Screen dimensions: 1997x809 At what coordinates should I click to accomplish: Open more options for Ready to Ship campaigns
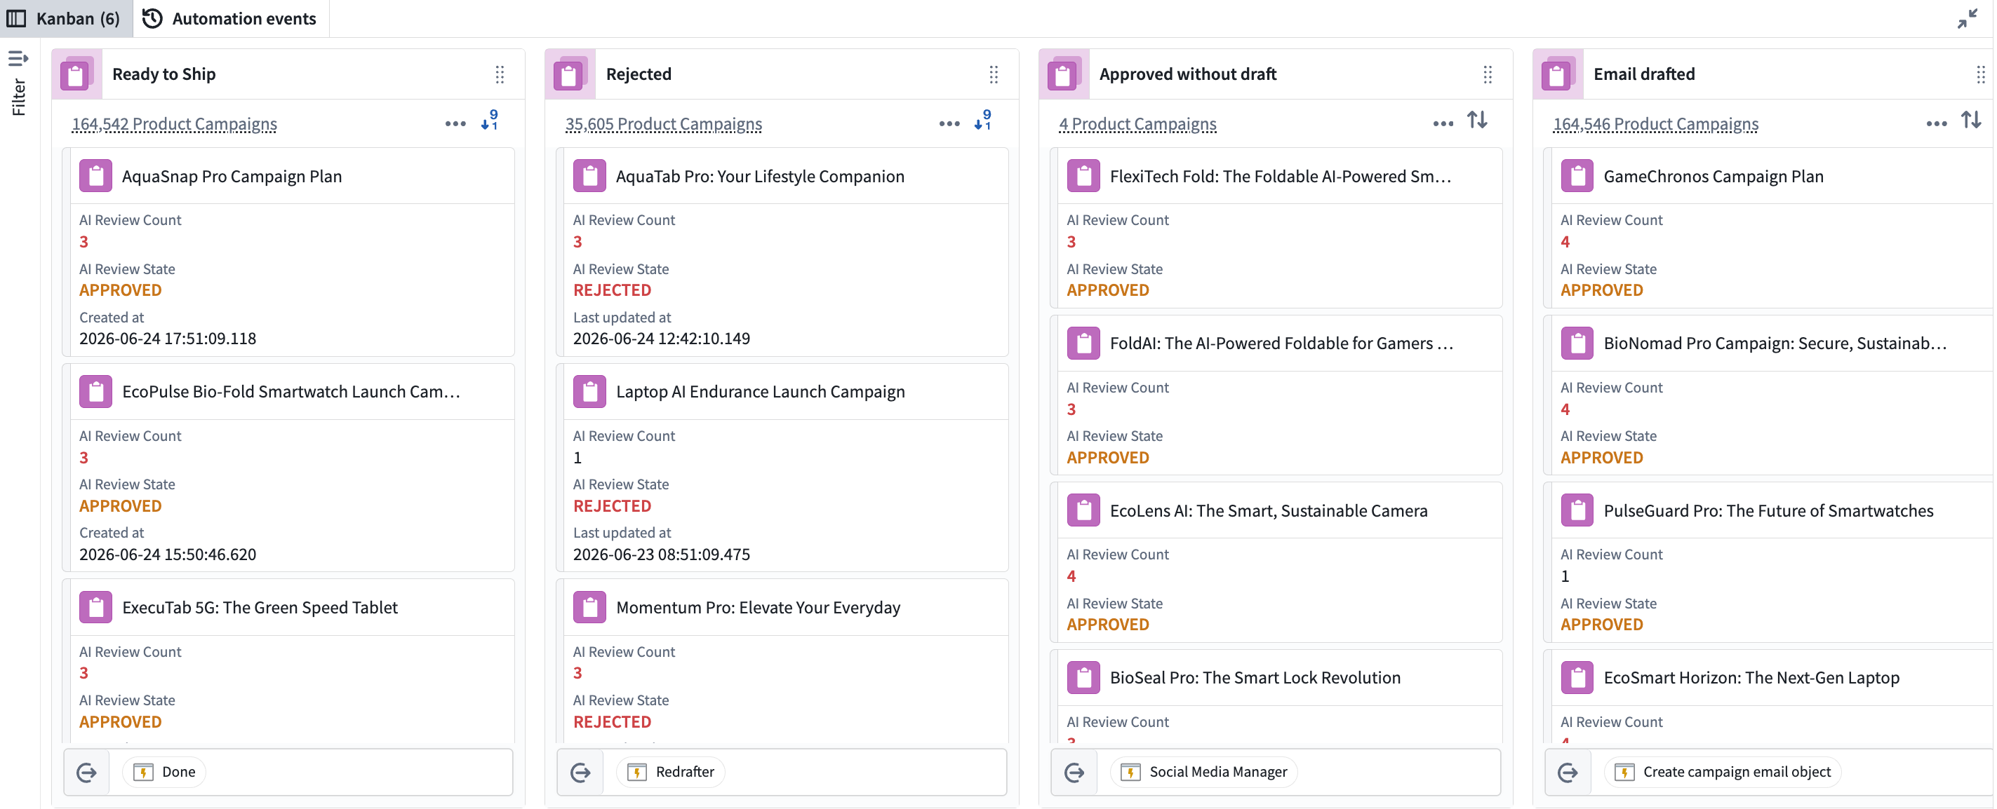pyautogui.click(x=455, y=124)
